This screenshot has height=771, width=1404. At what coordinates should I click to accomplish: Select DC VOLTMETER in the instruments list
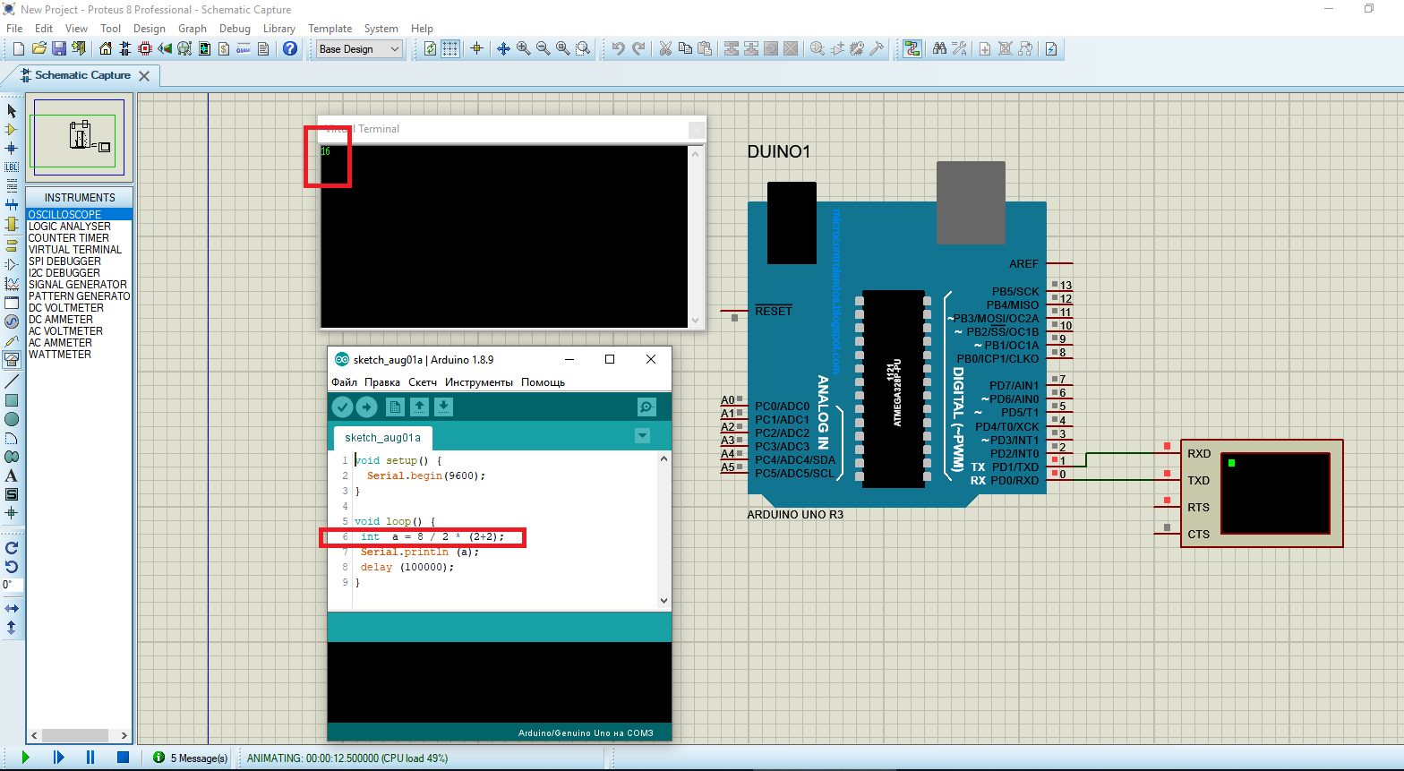(80, 308)
